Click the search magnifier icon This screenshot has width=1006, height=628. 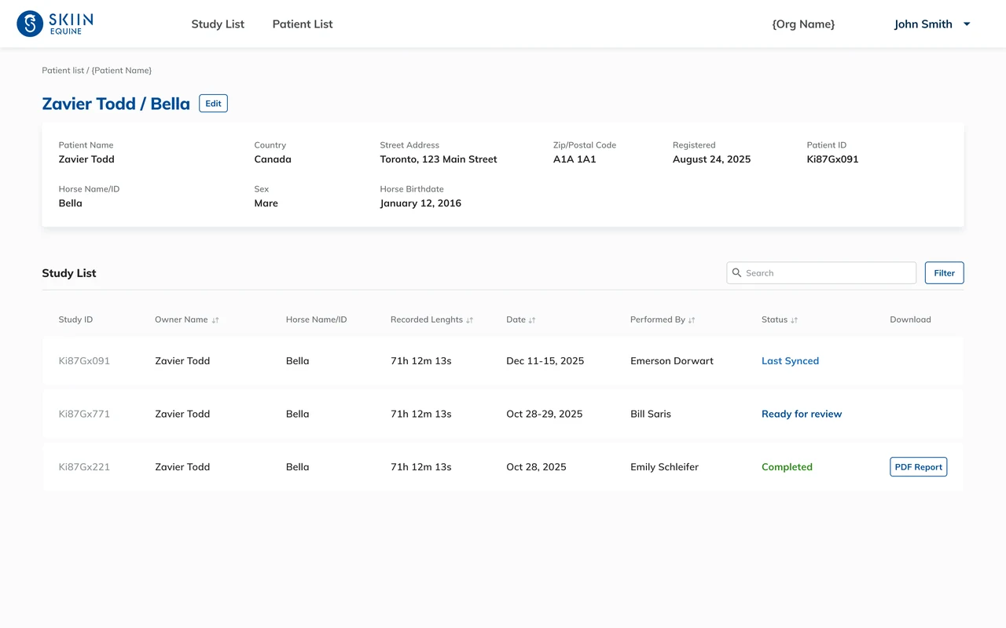[x=736, y=273]
